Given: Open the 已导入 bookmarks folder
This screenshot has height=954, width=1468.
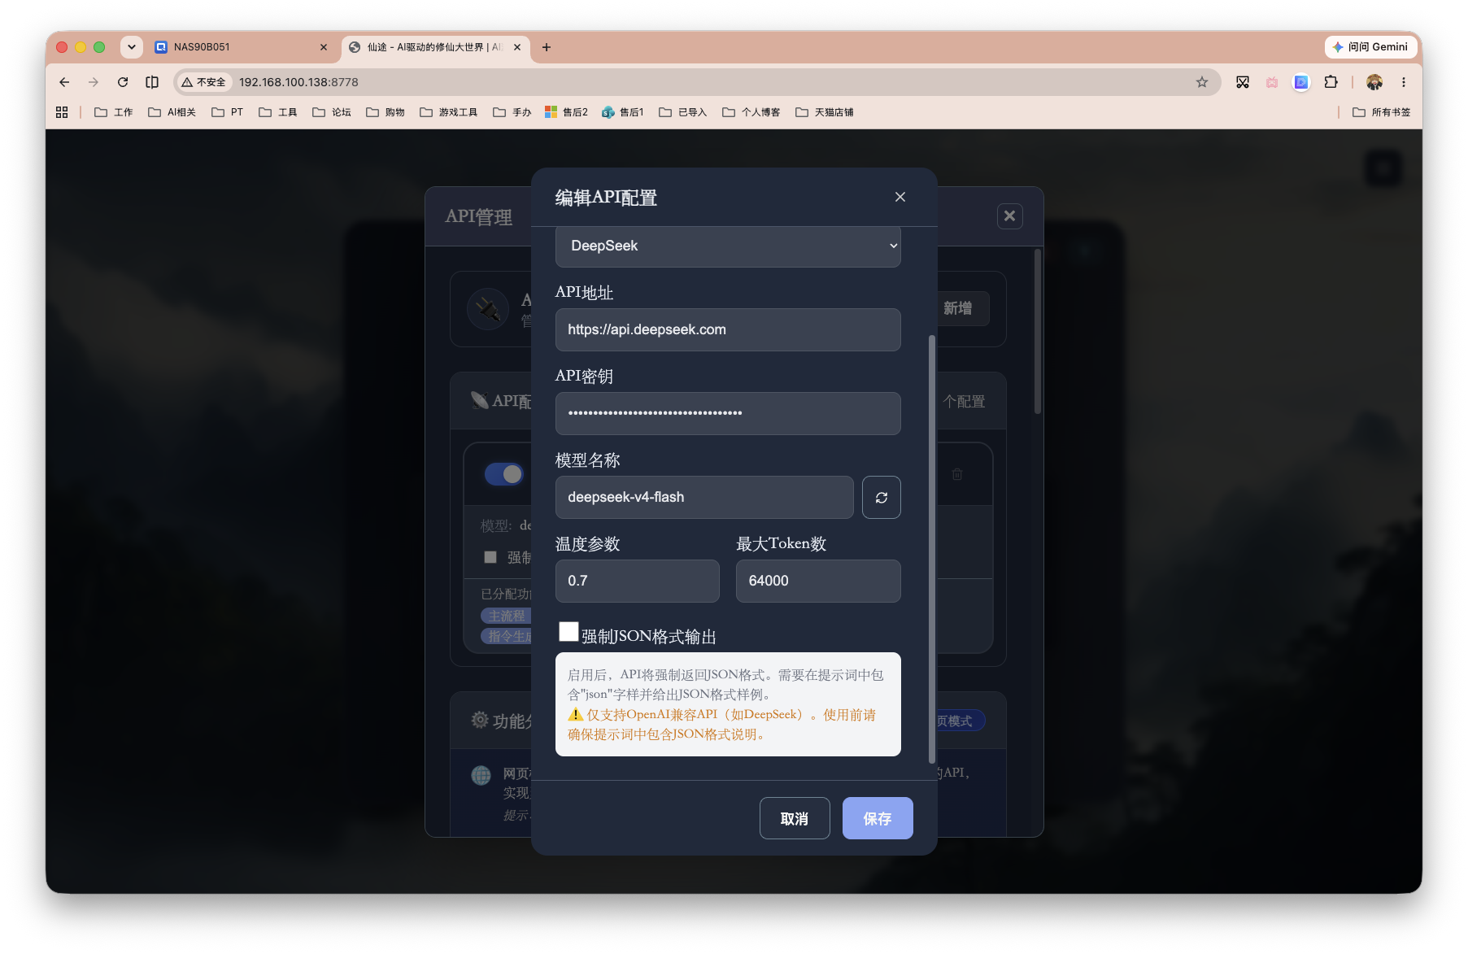Looking at the screenshot, I should point(683,112).
